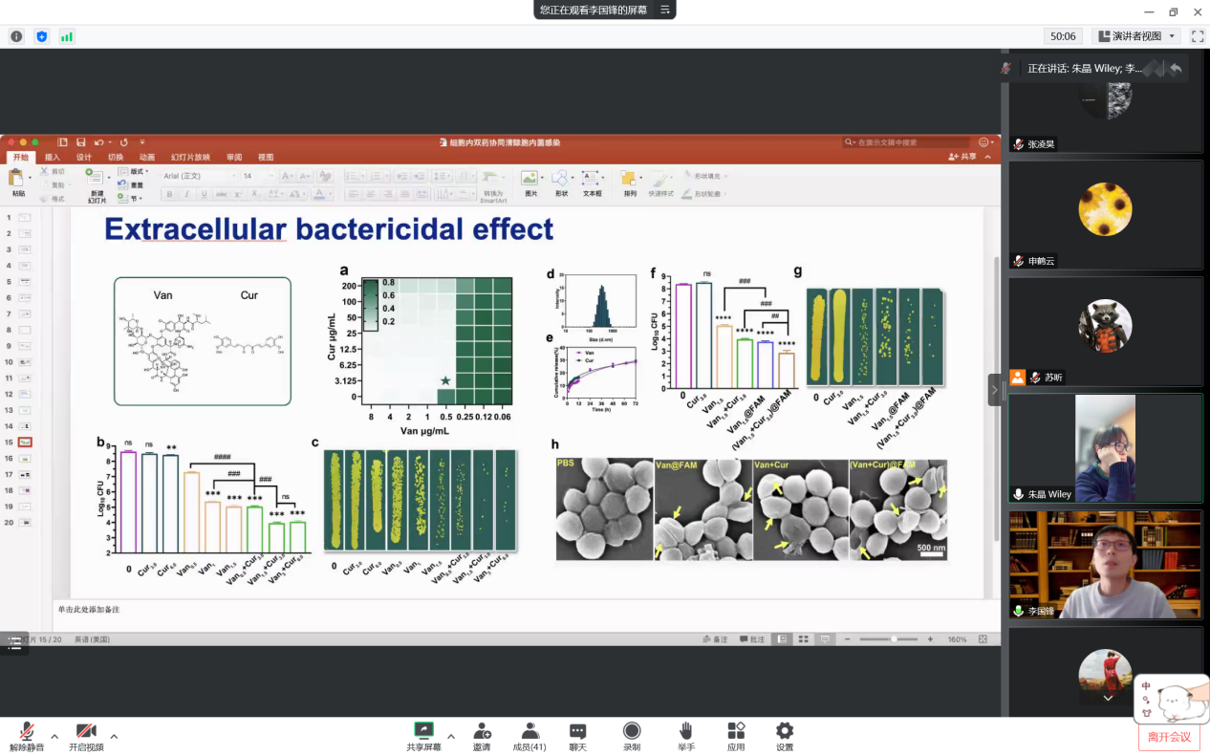This screenshot has width=1210, height=756.
Task: Click the blue security shield icon
Action: click(x=41, y=36)
